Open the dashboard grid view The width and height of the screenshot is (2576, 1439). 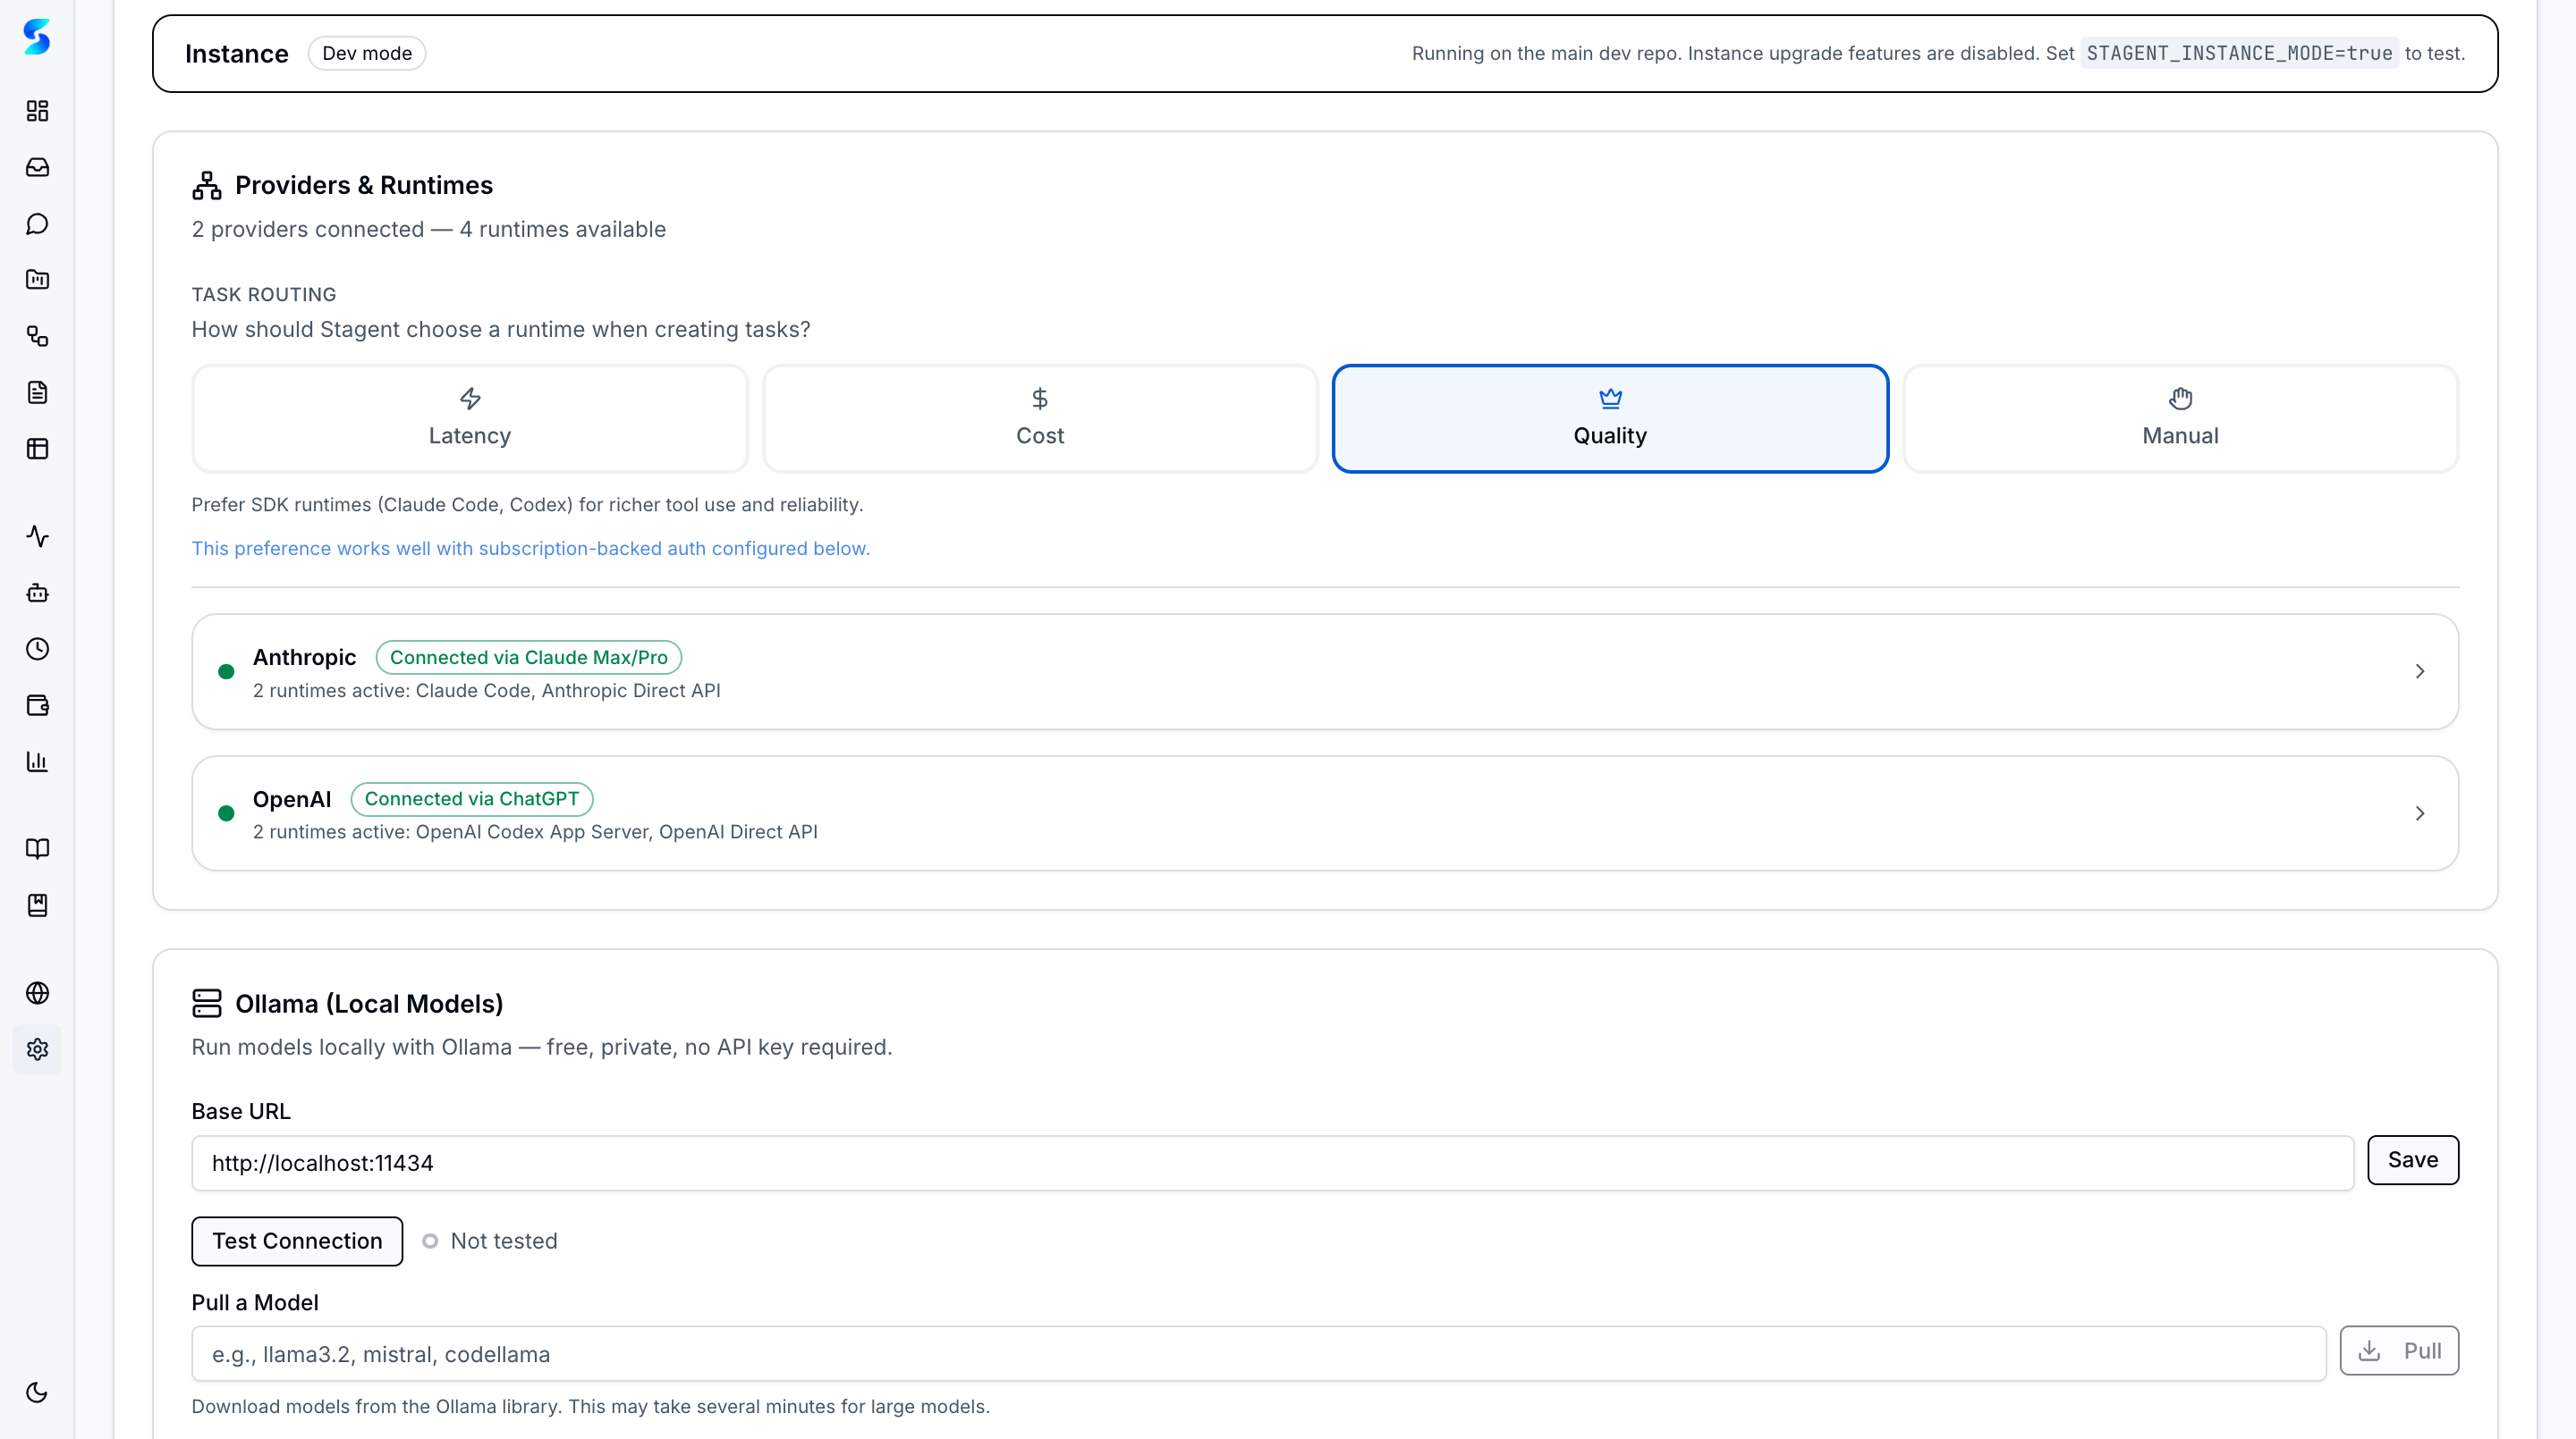(x=37, y=111)
